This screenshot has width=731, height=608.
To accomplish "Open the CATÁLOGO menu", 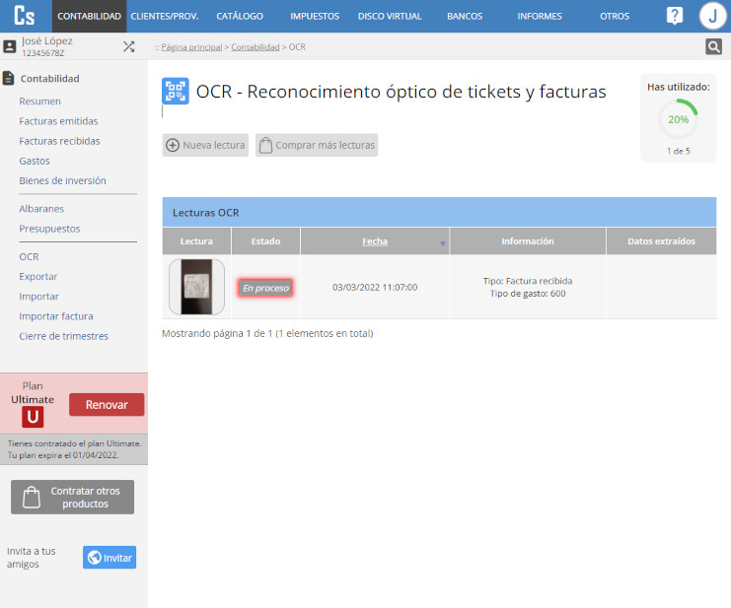I will pyautogui.click(x=240, y=17).
